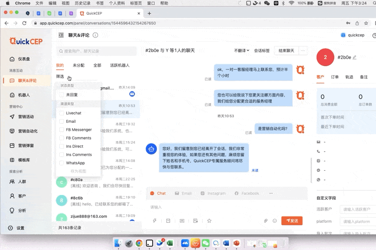Open the emoji picker

point(275,220)
